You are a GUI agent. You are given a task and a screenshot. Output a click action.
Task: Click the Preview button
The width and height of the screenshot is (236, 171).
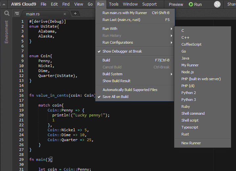coord(176,4)
